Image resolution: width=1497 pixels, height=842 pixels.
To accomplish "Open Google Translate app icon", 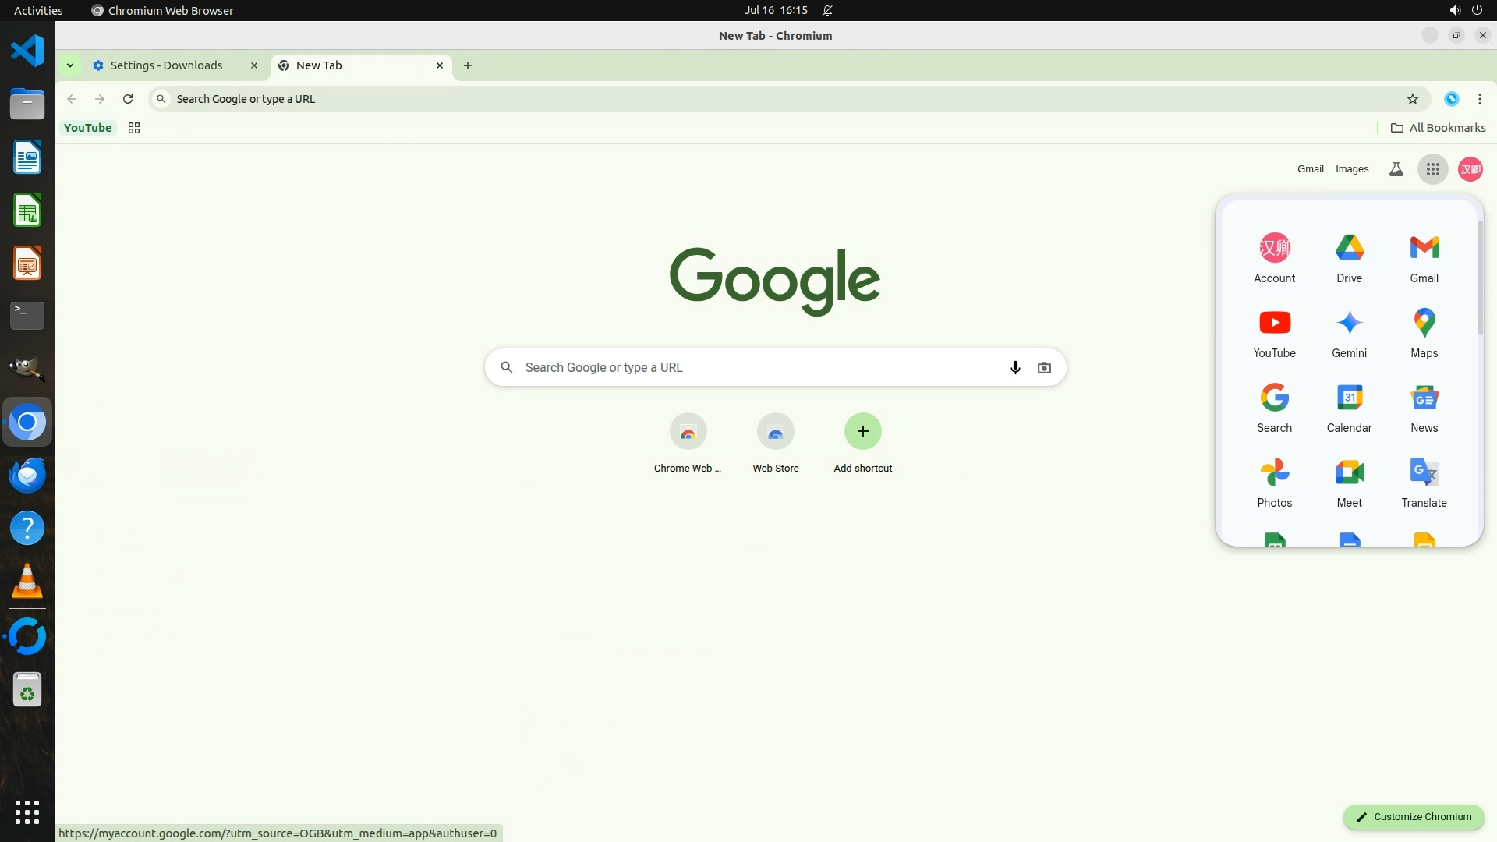I will click(x=1424, y=482).
